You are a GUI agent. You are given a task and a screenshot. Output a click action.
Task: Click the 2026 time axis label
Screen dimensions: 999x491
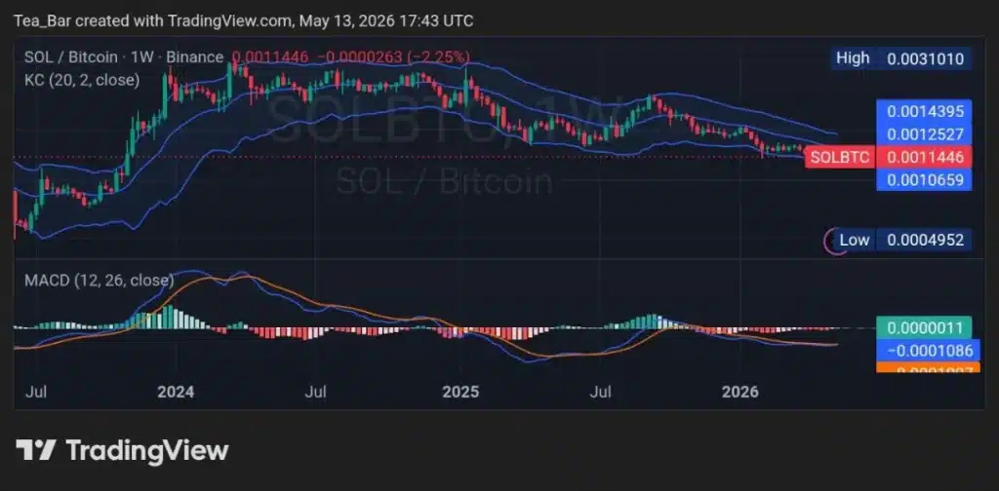tap(740, 392)
